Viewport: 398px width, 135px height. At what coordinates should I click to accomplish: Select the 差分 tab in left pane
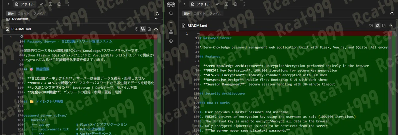pyautogui.click(x=11, y=14)
